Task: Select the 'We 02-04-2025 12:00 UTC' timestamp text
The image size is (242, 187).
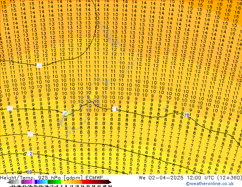Action: click(177, 177)
